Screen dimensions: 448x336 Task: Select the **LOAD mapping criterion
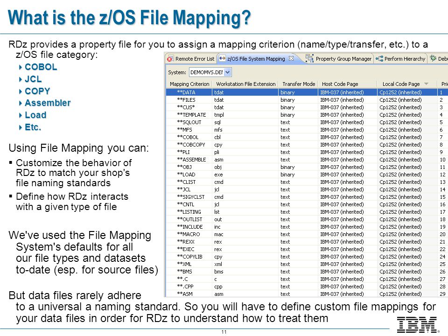coord(186,175)
